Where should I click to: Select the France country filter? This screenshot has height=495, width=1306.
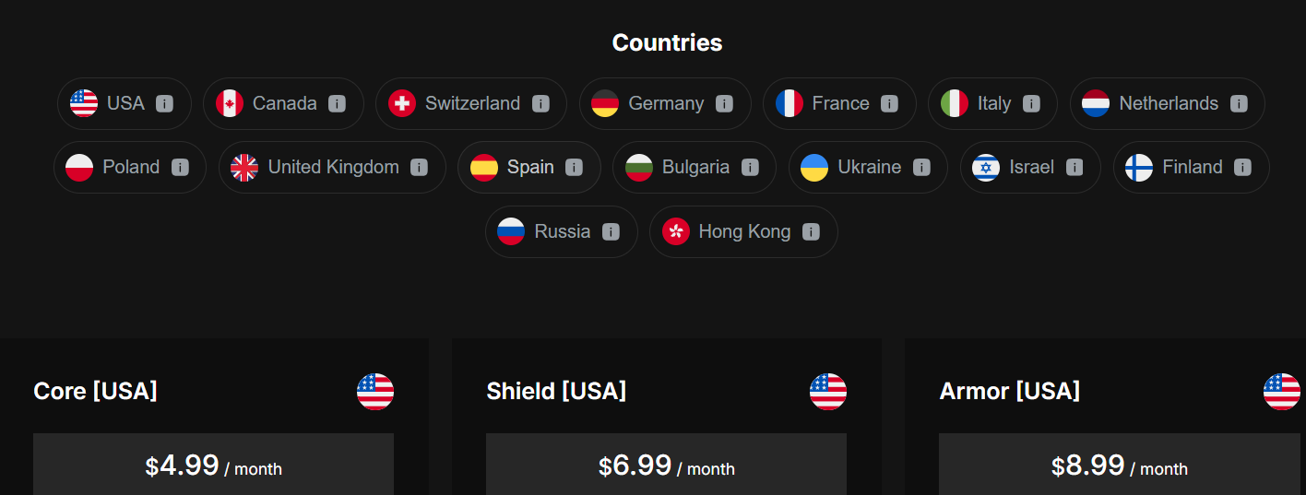pos(839,103)
